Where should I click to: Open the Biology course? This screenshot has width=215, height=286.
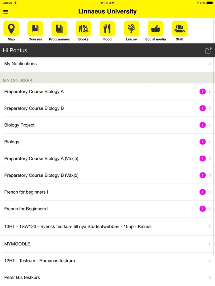[107, 142]
